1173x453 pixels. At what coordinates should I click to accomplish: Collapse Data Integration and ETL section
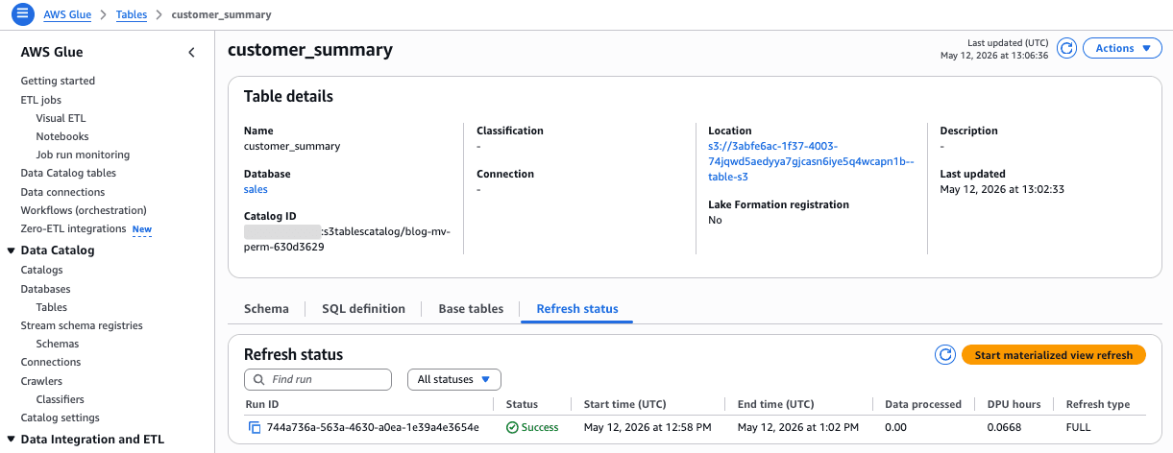coord(12,440)
